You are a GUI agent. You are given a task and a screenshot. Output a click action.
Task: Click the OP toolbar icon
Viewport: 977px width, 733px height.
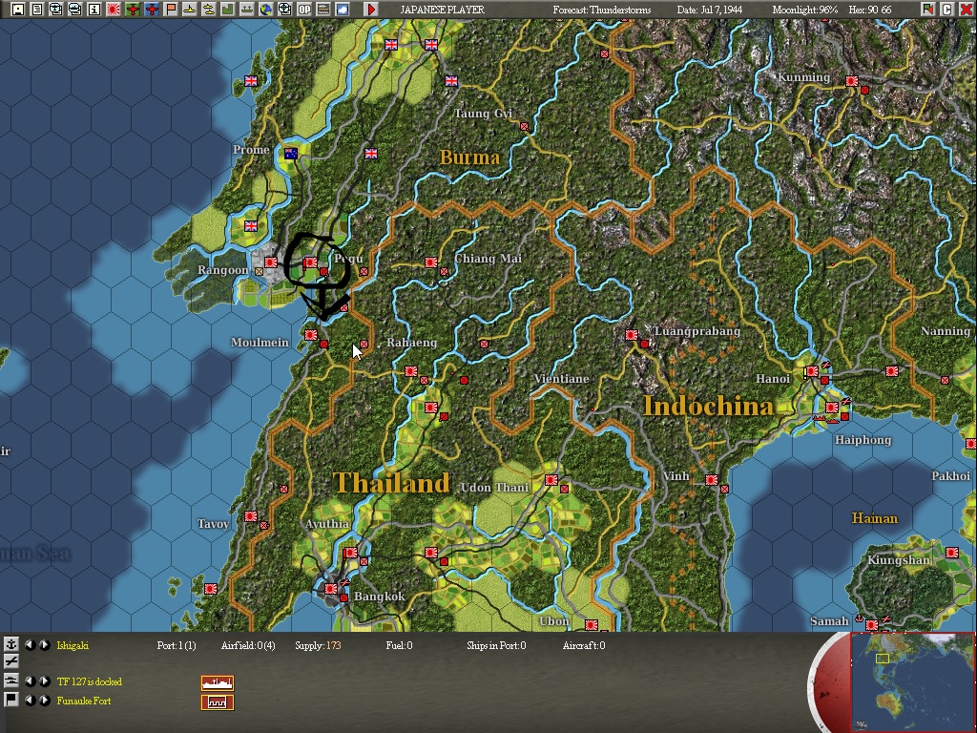click(304, 10)
